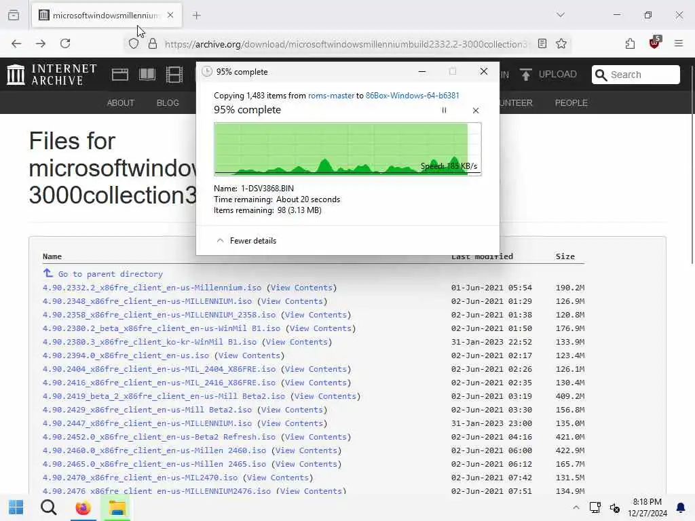Screen dimensions: 695x521
Task: Click the copy progress speed graph
Action: [x=348, y=149]
